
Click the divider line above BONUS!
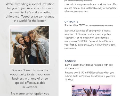click(x=91, y=56)
